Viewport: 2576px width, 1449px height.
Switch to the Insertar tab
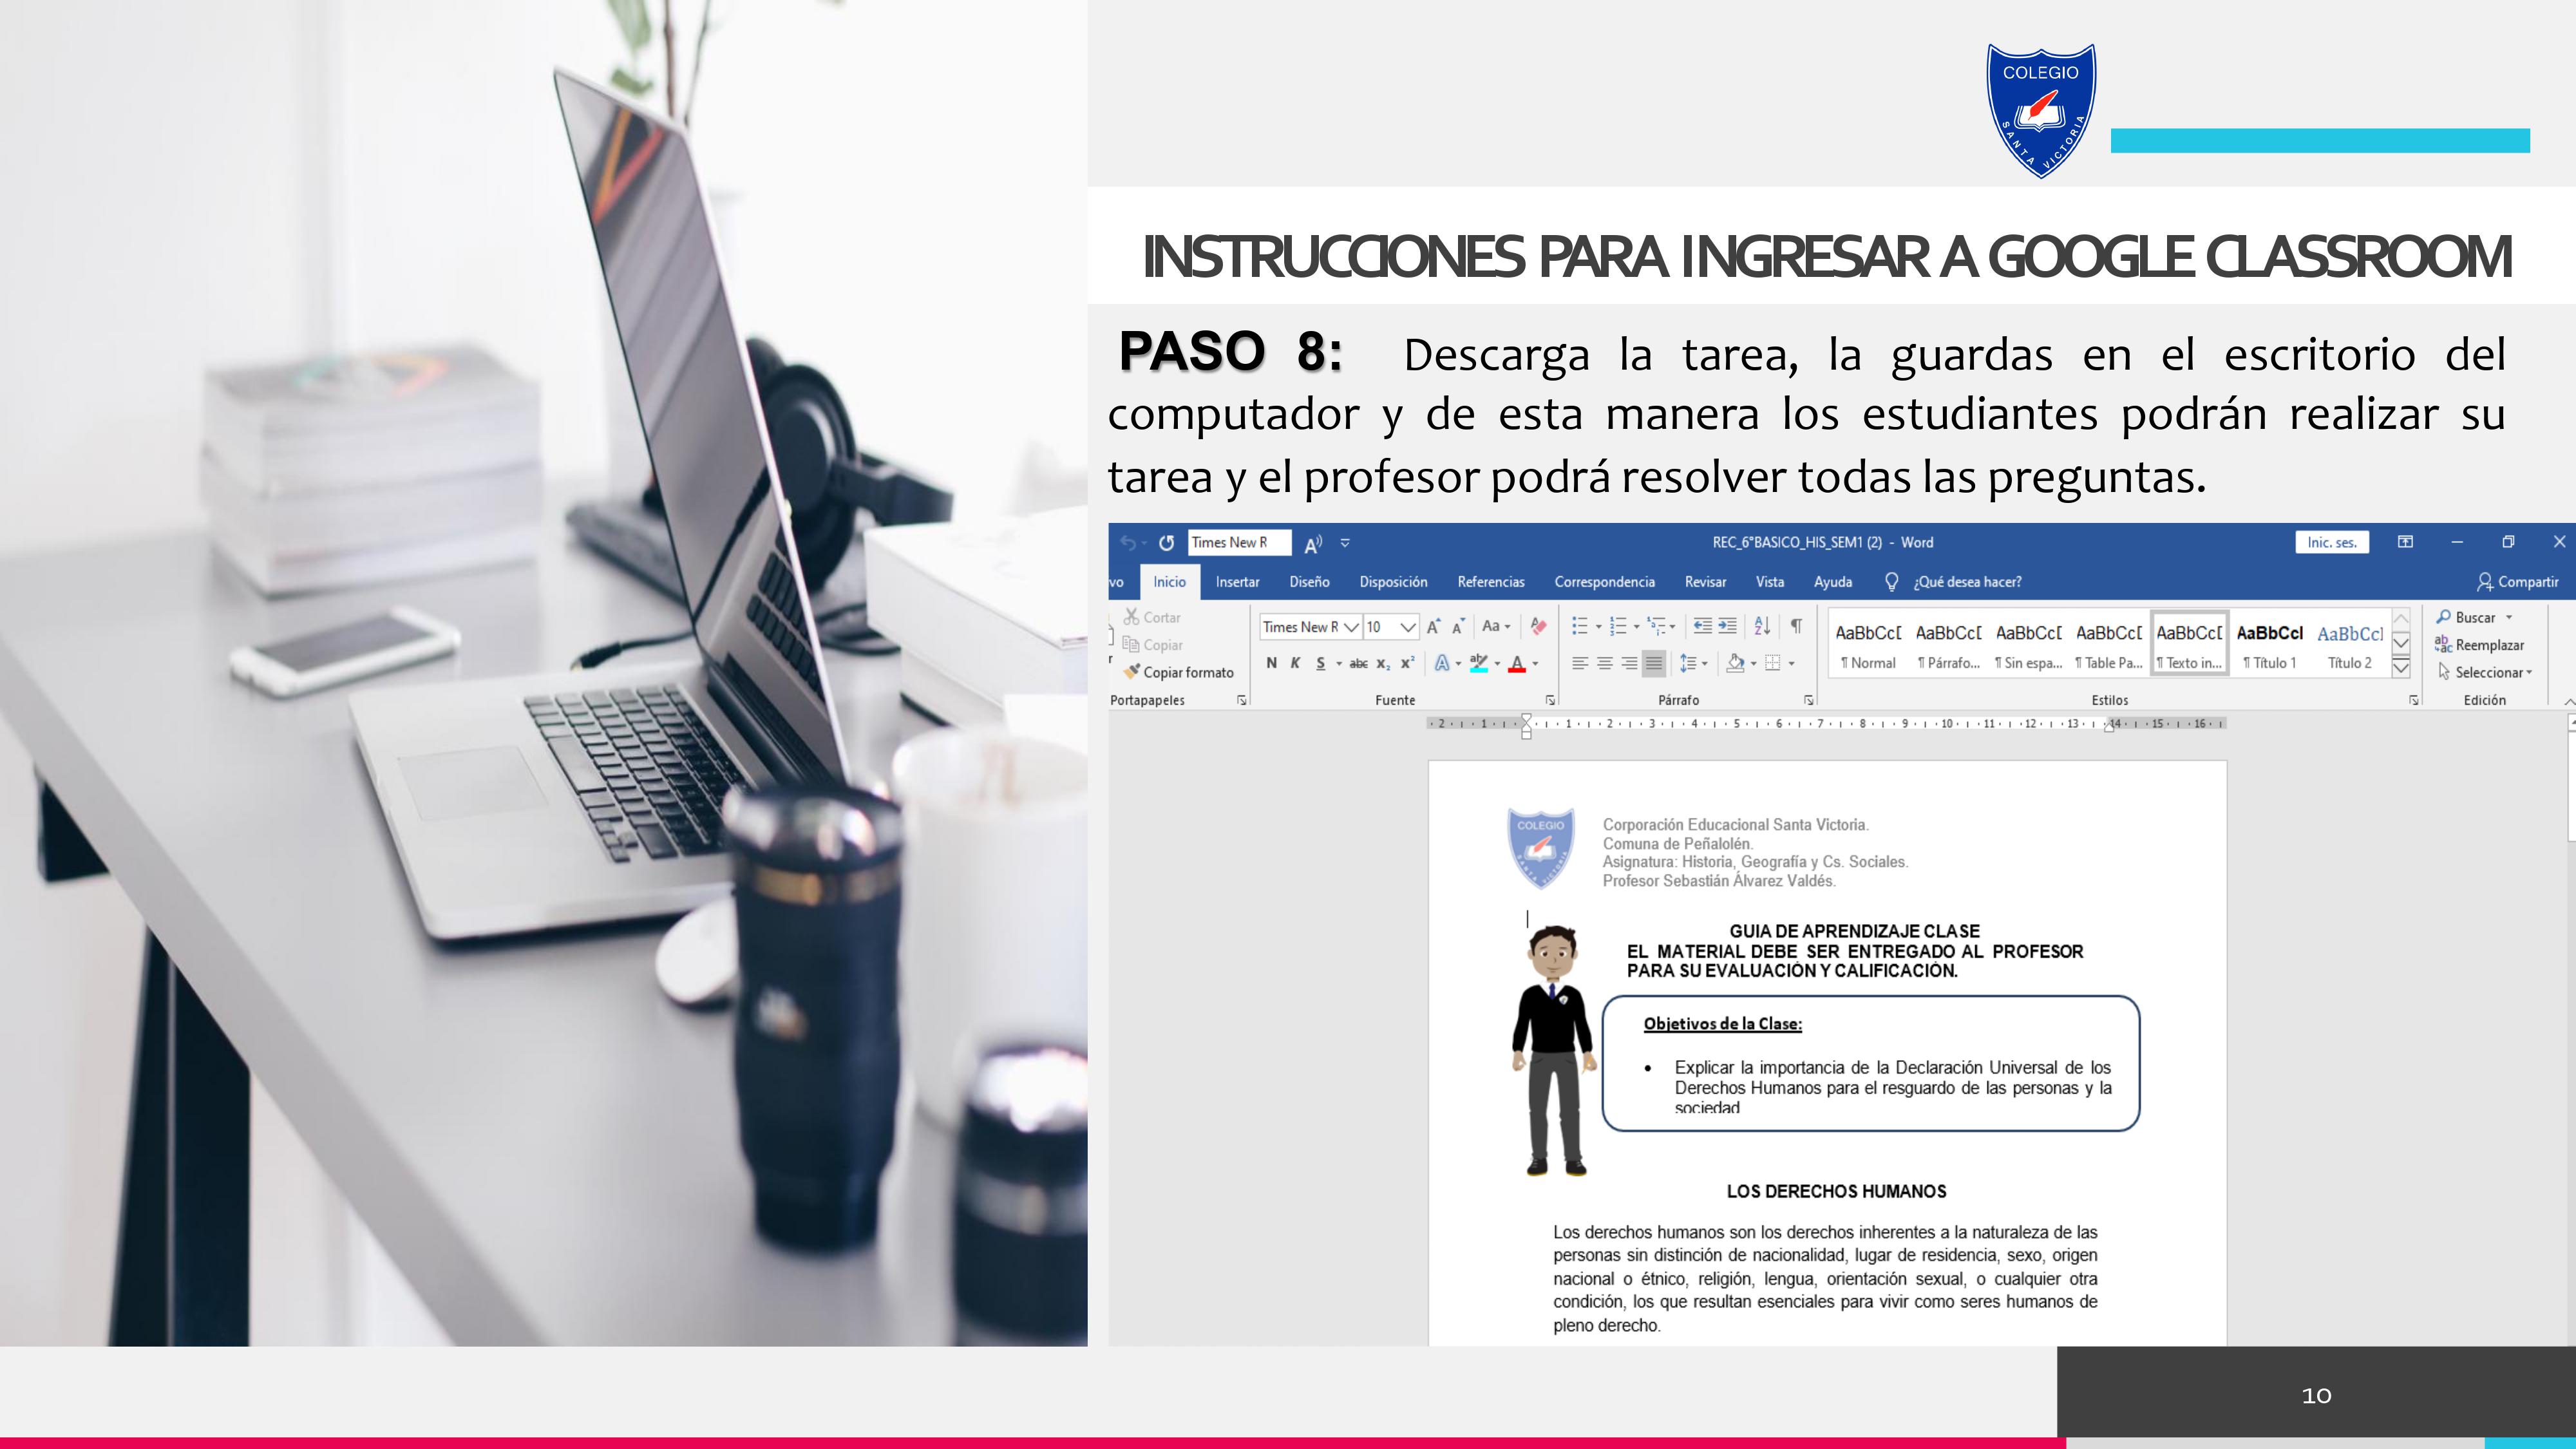[1237, 582]
